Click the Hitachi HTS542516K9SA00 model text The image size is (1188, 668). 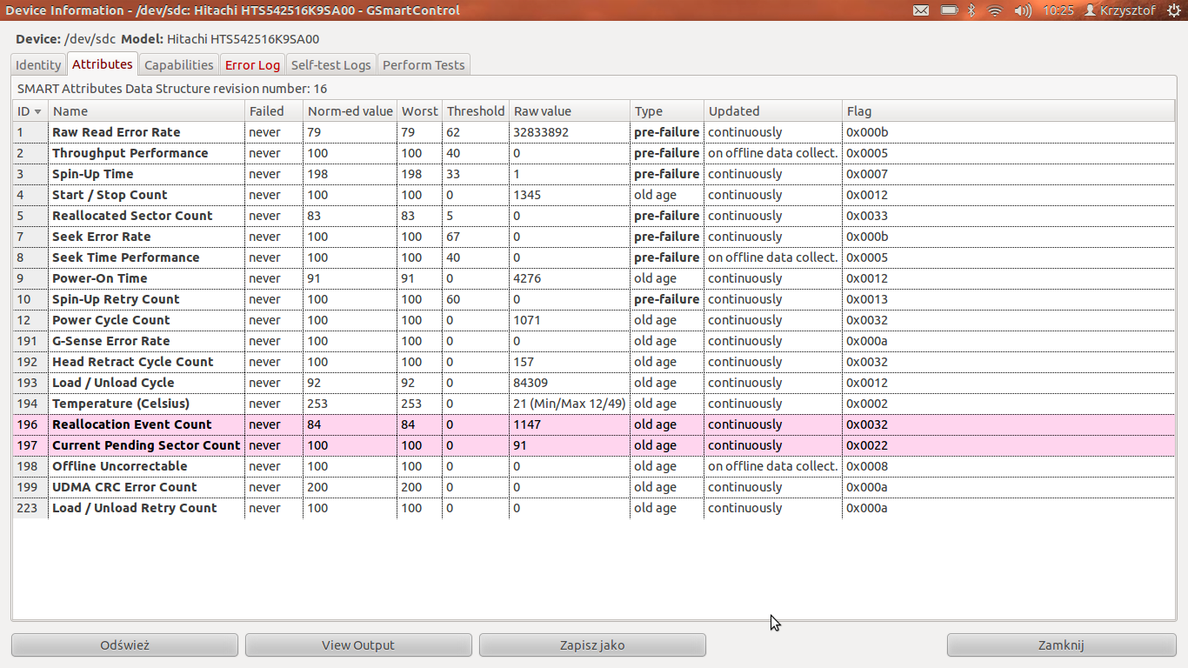point(243,39)
